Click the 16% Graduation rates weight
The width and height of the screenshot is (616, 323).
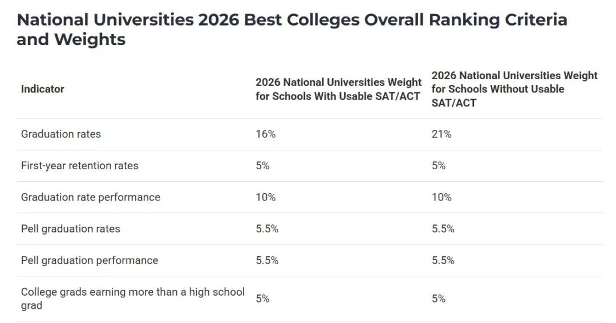pos(265,134)
